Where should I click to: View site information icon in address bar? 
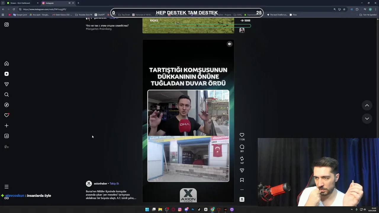click(x=20, y=9)
